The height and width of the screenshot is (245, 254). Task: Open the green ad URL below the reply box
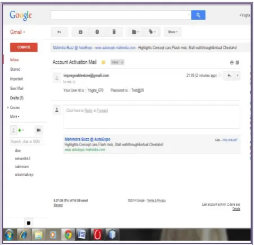pyautogui.click(x=84, y=149)
